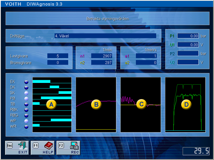Click the magenta n1 label
This screenshot has height=160, width=214.
pyautogui.click(x=82, y=56)
